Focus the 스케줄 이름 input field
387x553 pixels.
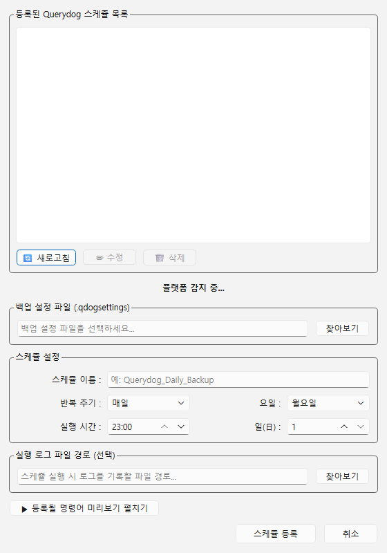tap(238, 379)
